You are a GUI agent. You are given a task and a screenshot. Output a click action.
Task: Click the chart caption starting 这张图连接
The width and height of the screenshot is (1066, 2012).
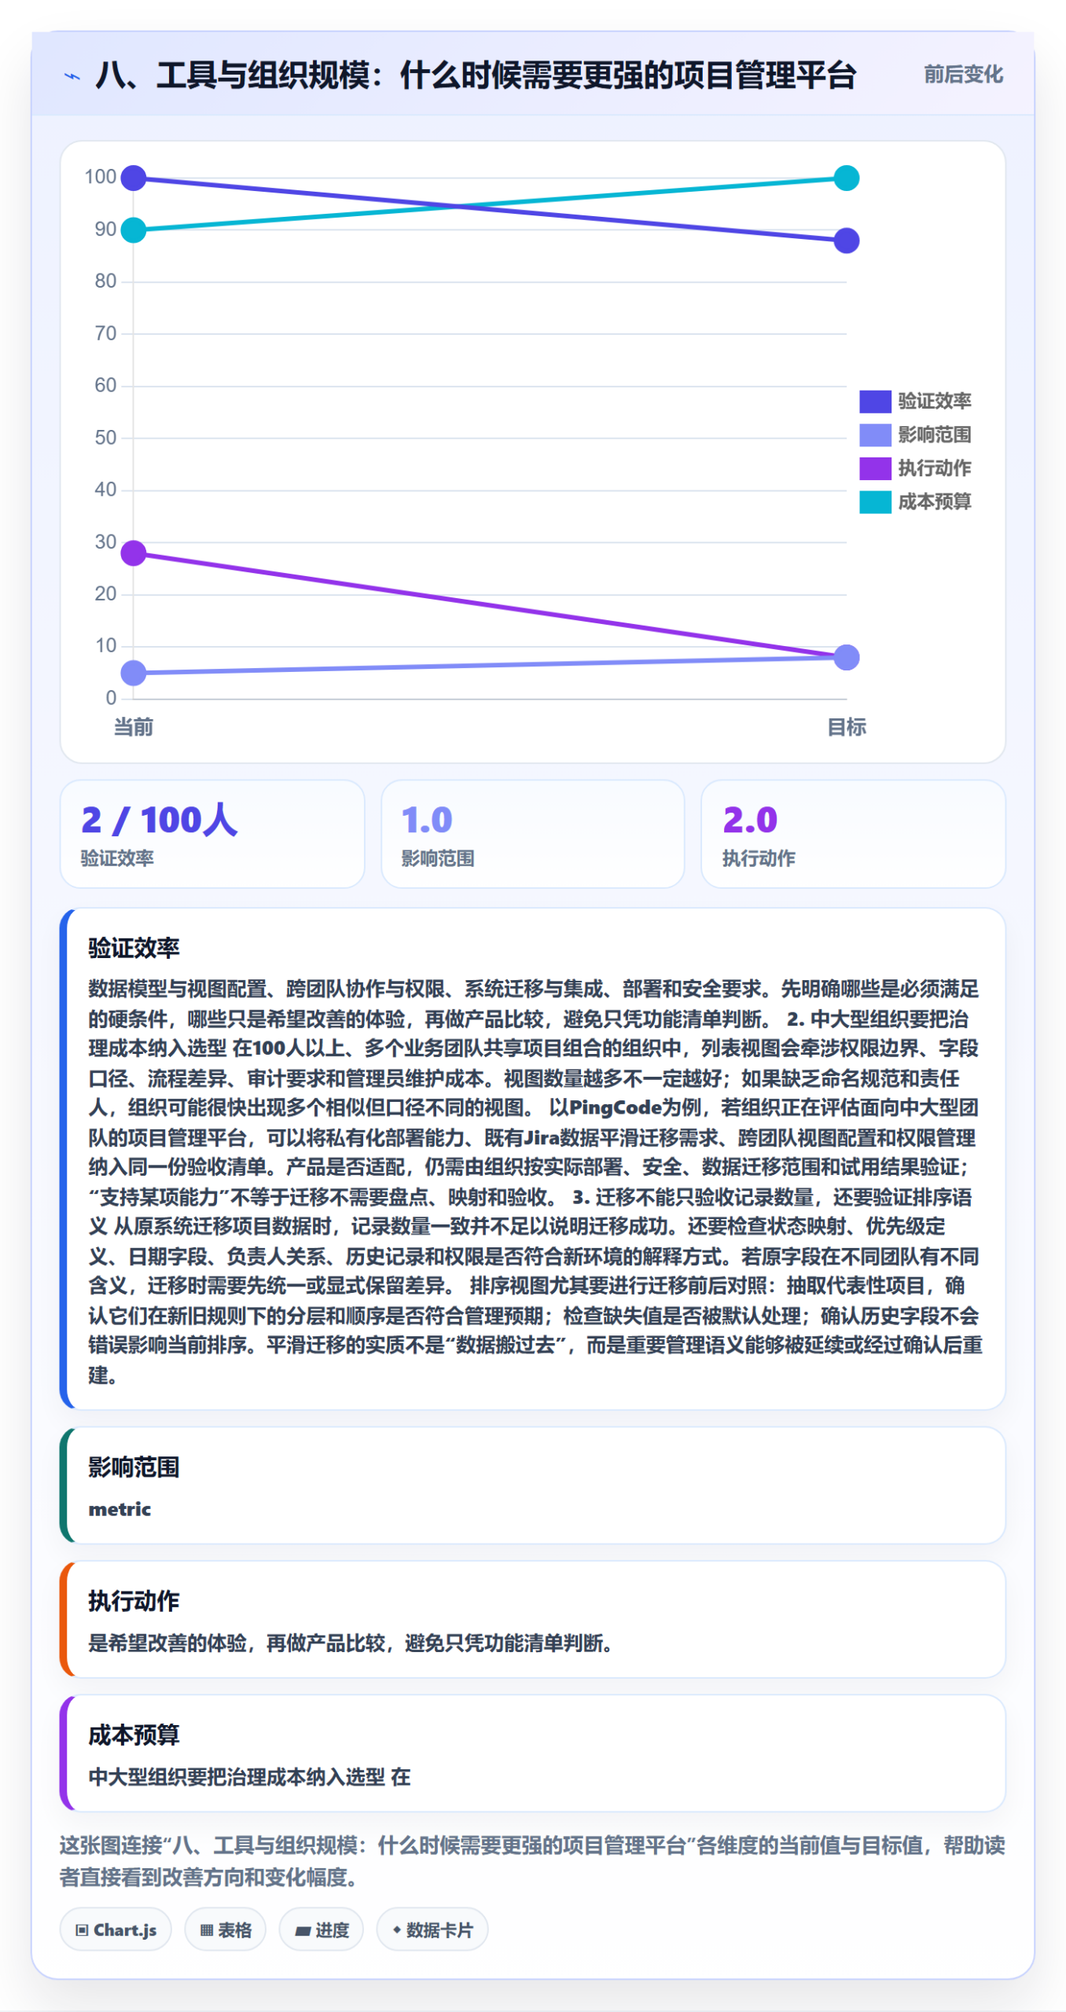point(532,1861)
